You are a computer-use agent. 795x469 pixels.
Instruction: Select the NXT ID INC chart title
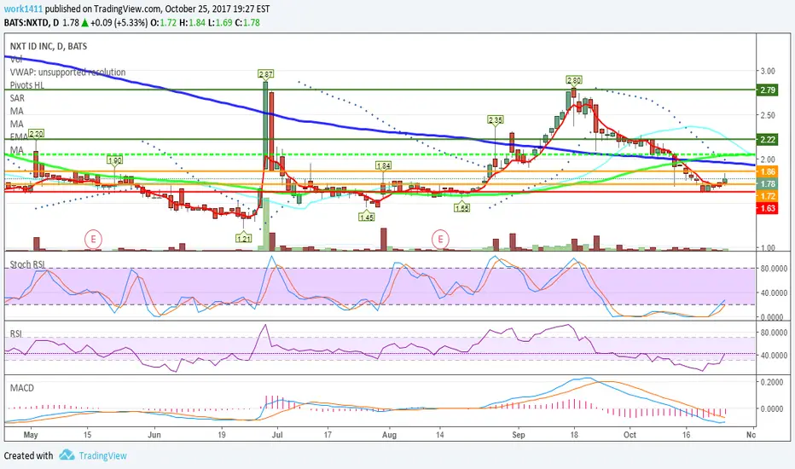(x=49, y=46)
